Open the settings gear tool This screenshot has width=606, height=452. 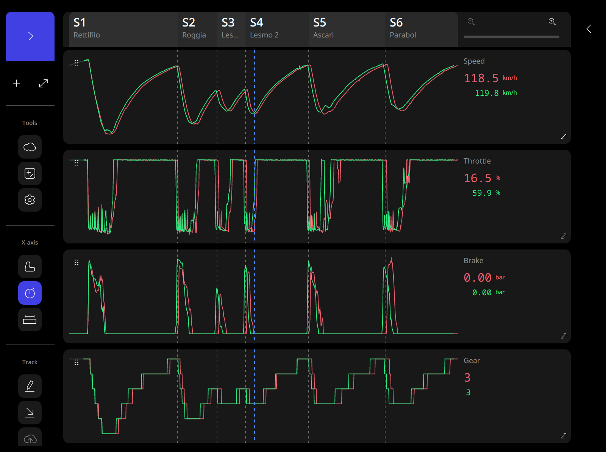point(30,200)
